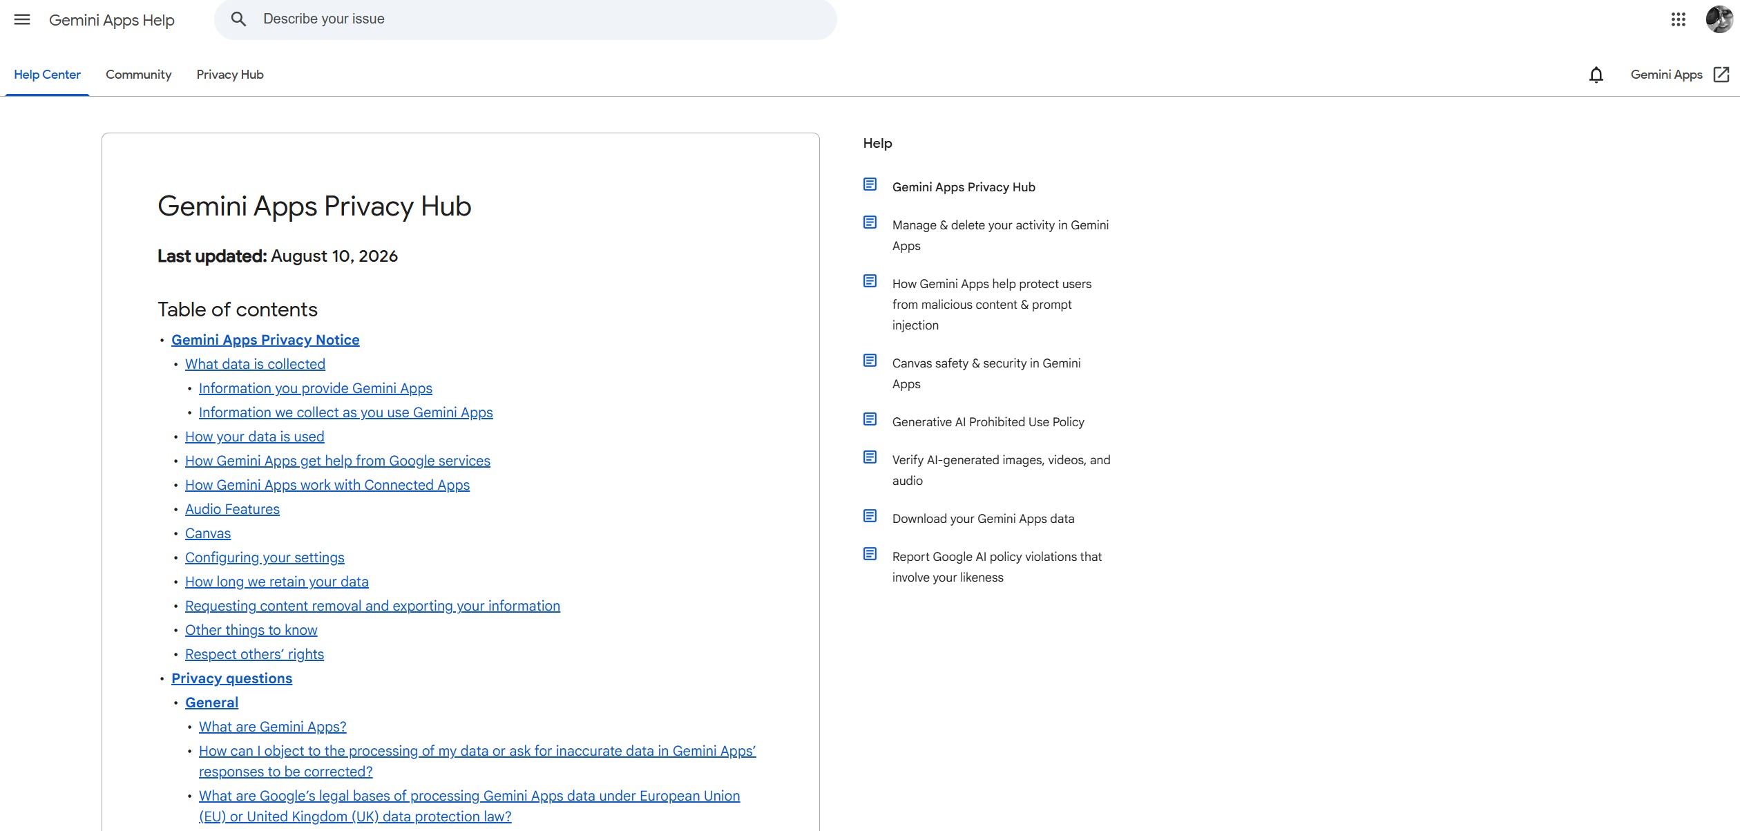Click article icon beside Generative AI Prohibited Use

(x=870, y=419)
